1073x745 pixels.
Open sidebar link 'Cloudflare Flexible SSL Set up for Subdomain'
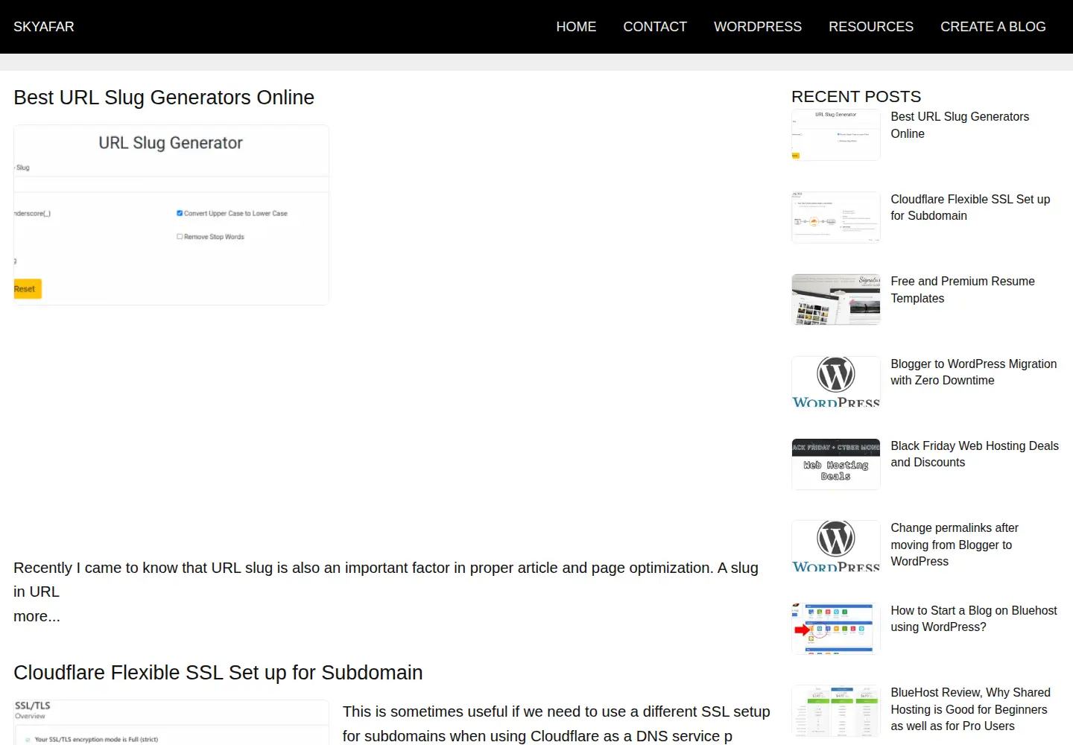point(970,207)
